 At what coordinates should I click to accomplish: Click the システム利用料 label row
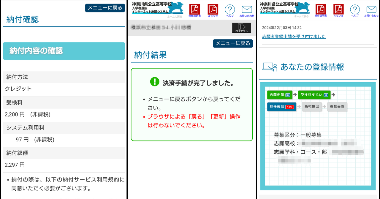[x=64, y=128]
